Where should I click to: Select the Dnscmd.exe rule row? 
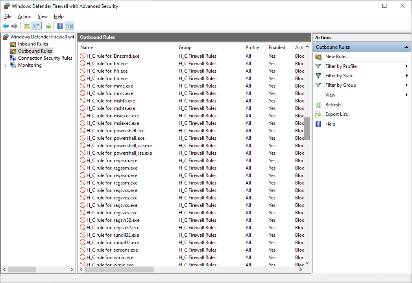(192, 56)
